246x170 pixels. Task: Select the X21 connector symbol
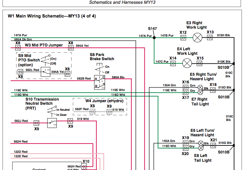(213, 145)
